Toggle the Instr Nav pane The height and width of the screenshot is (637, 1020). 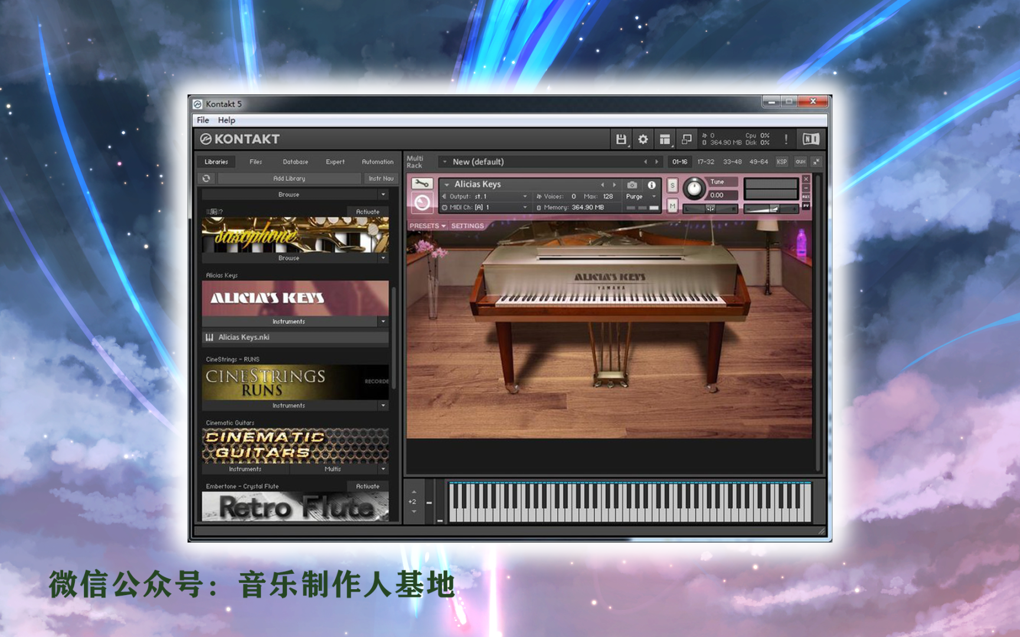381,178
